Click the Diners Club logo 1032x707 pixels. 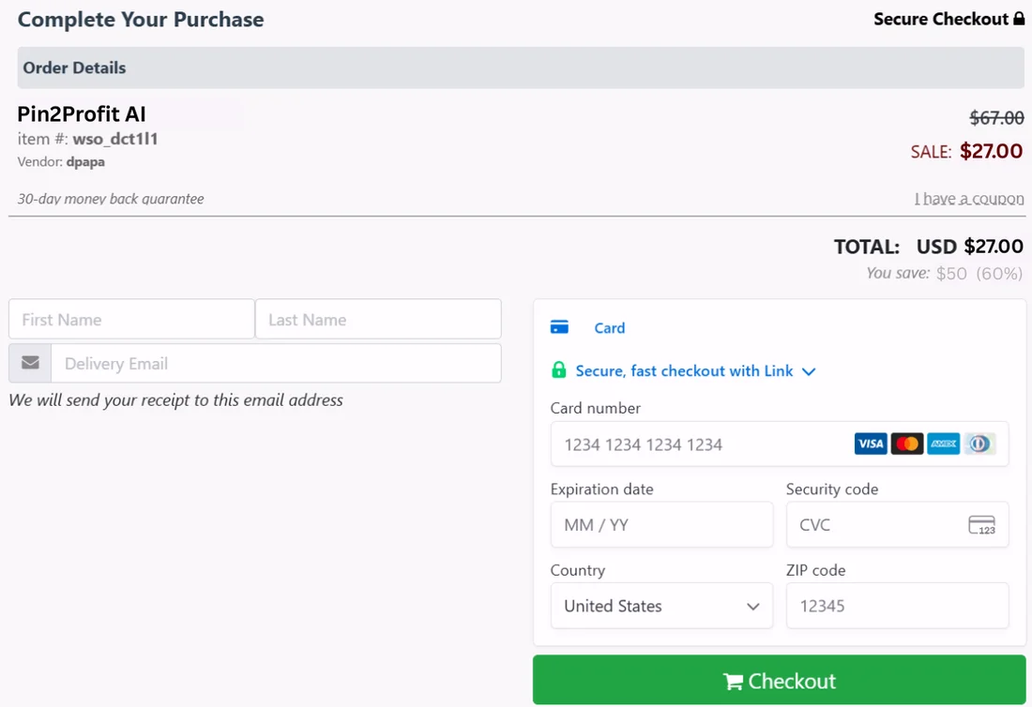(979, 444)
